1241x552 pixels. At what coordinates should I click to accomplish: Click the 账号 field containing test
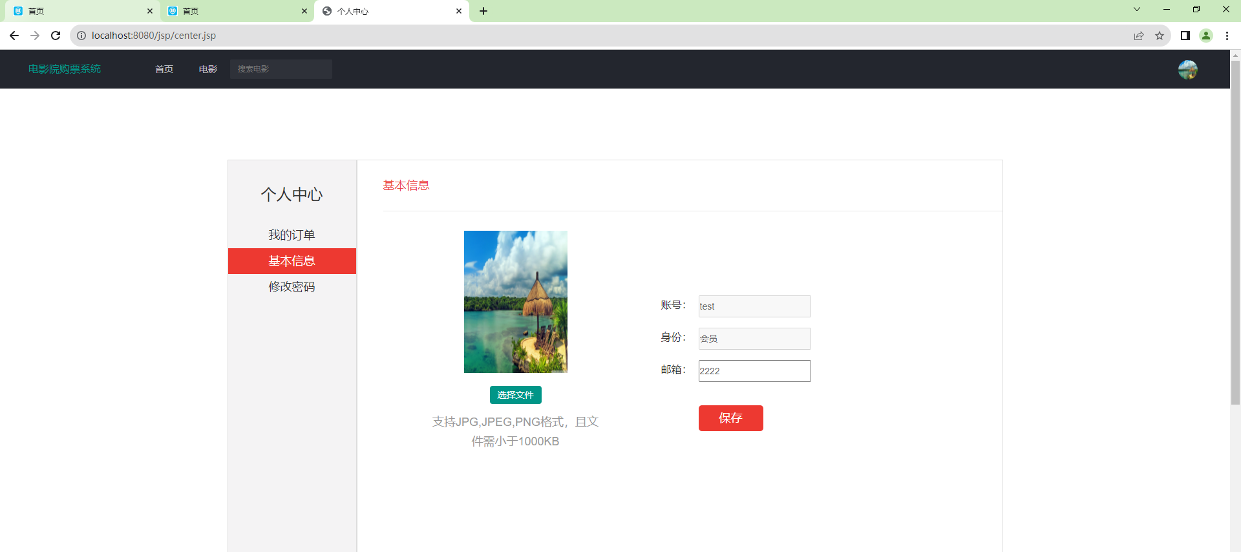click(754, 306)
